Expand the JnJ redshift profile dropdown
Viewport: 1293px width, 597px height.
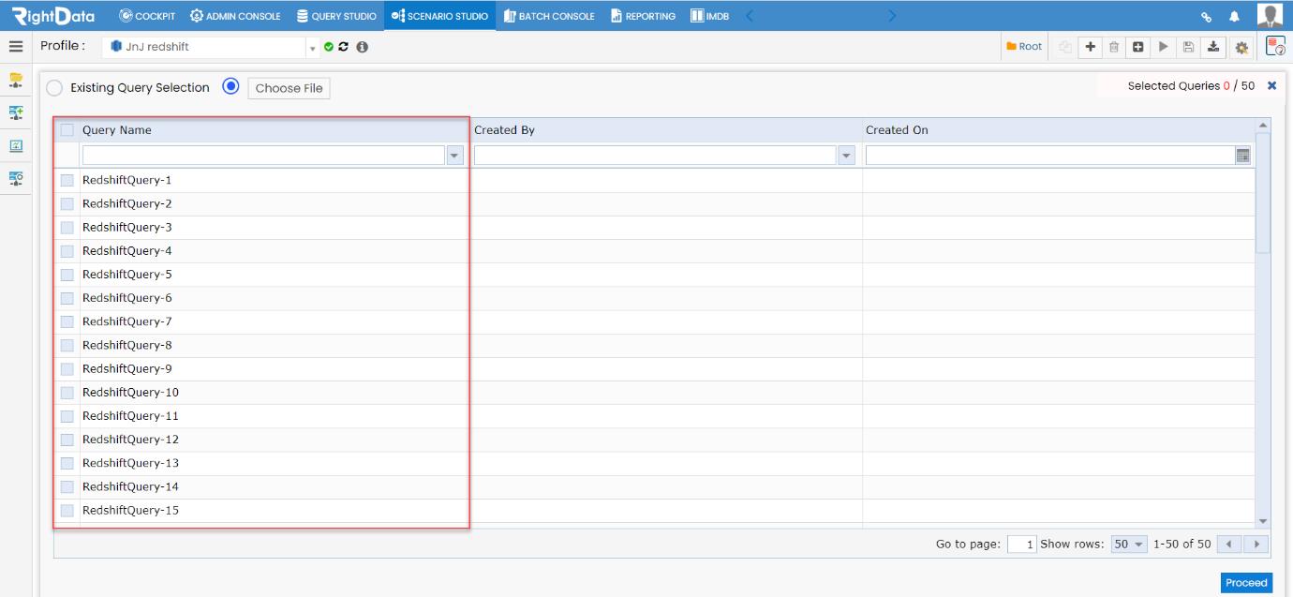tap(312, 47)
